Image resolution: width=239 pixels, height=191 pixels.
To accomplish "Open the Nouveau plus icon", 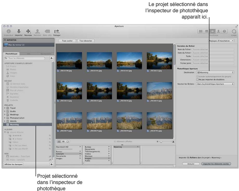I will [28, 31].
